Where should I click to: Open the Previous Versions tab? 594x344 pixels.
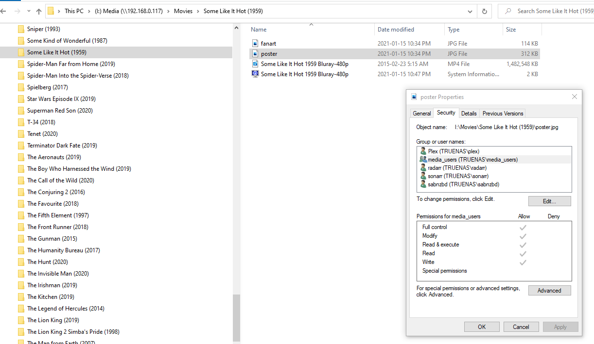[x=503, y=114]
